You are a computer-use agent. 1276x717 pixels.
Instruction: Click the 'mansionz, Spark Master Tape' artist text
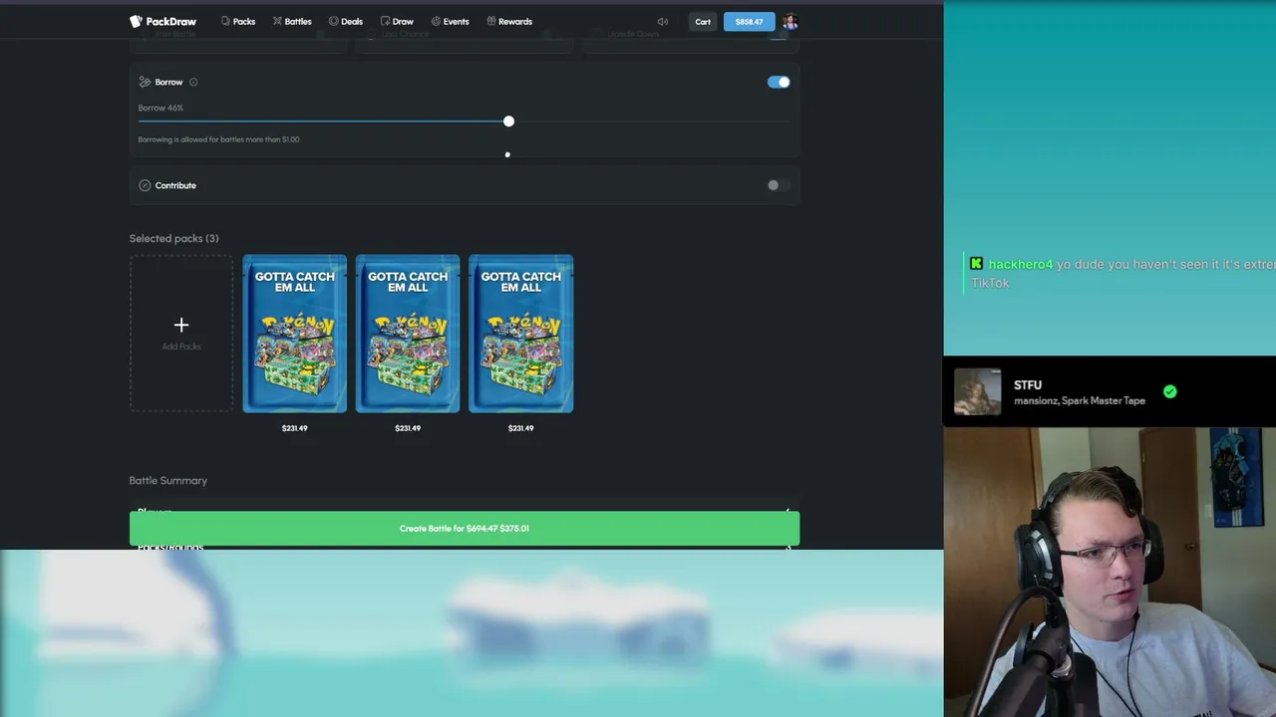[1080, 400]
